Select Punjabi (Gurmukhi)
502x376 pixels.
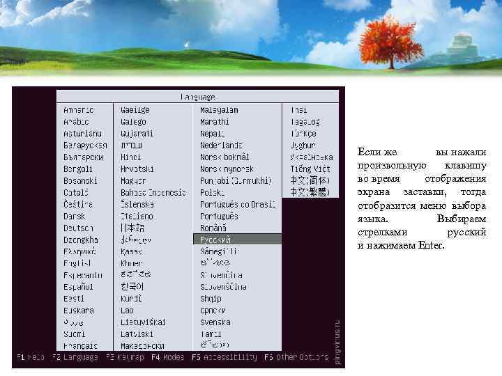(x=236, y=180)
